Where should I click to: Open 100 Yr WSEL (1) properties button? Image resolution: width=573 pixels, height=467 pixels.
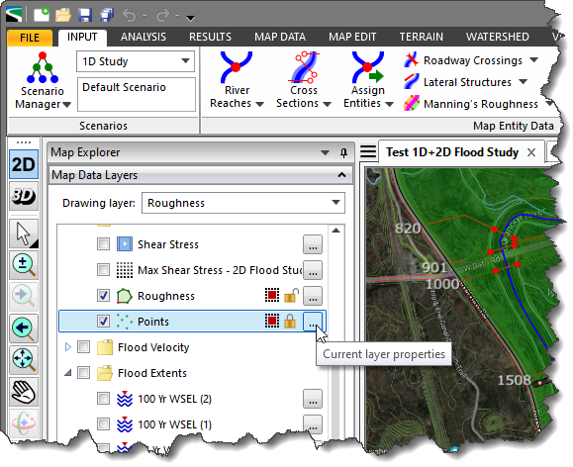coord(313,424)
